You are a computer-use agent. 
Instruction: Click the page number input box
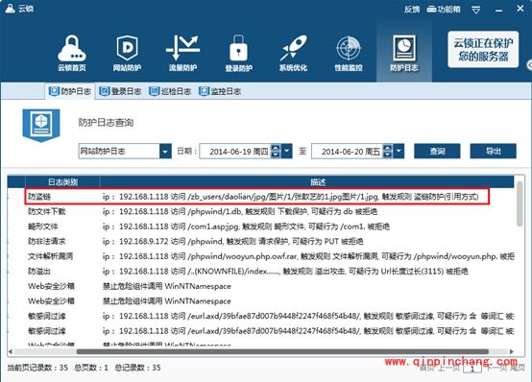click(472, 369)
